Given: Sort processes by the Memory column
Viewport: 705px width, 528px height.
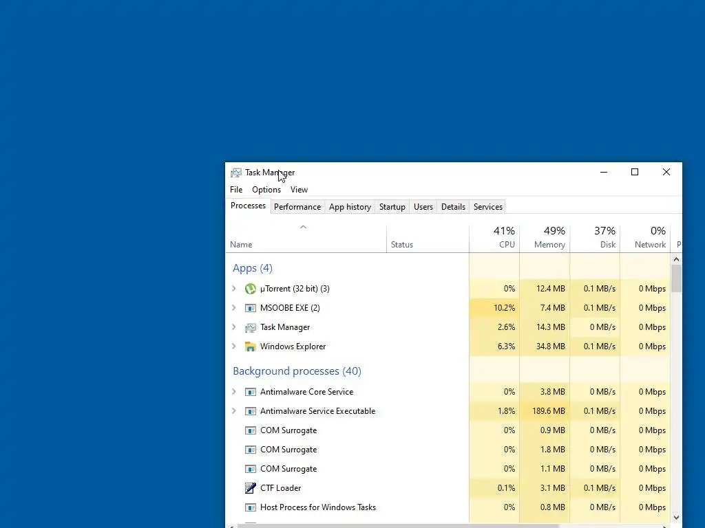Looking at the screenshot, I should pyautogui.click(x=545, y=237).
